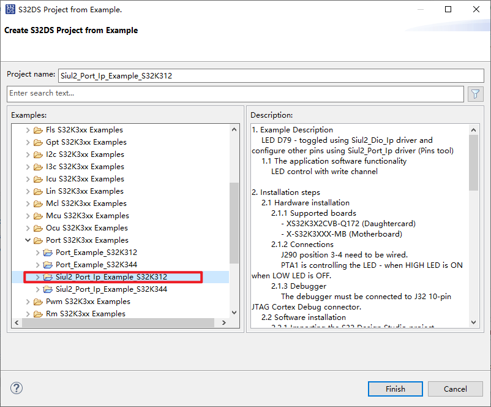This screenshot has width=491, height=407.
Task: Click the I2c S32K3xx Examples folder icon
Action: coord(38,154)
